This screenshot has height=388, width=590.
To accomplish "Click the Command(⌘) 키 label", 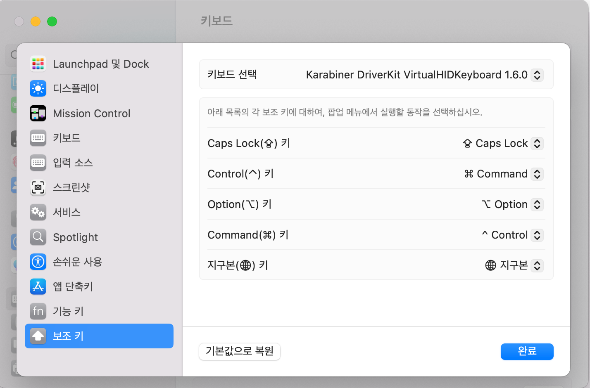I will tap(248, 235).
